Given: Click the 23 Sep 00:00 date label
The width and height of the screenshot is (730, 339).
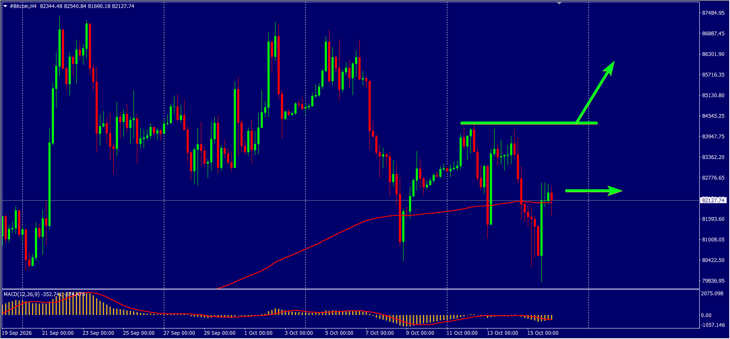Looking at the screenshot, I should 98,333.
